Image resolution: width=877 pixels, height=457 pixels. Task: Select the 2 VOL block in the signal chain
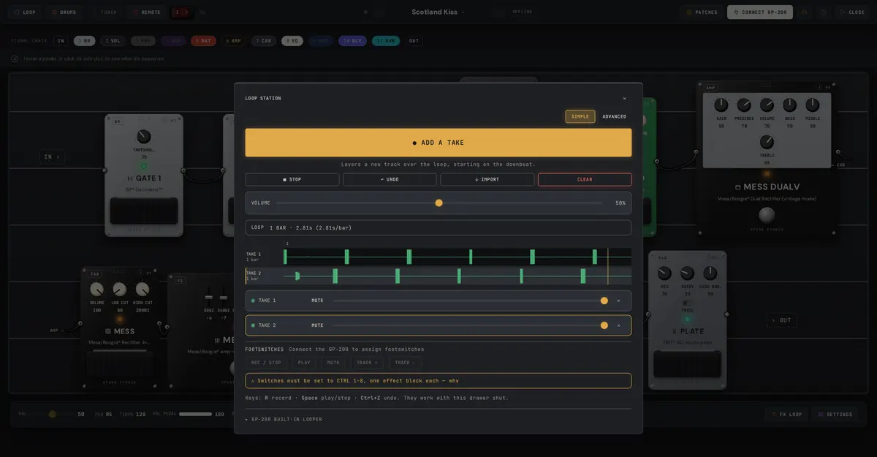113,41
